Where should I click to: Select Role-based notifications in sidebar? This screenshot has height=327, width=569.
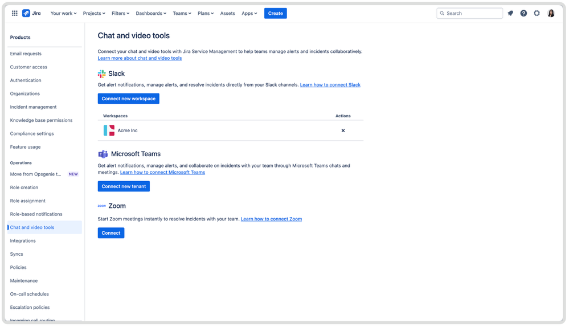(x=44, y=214)
